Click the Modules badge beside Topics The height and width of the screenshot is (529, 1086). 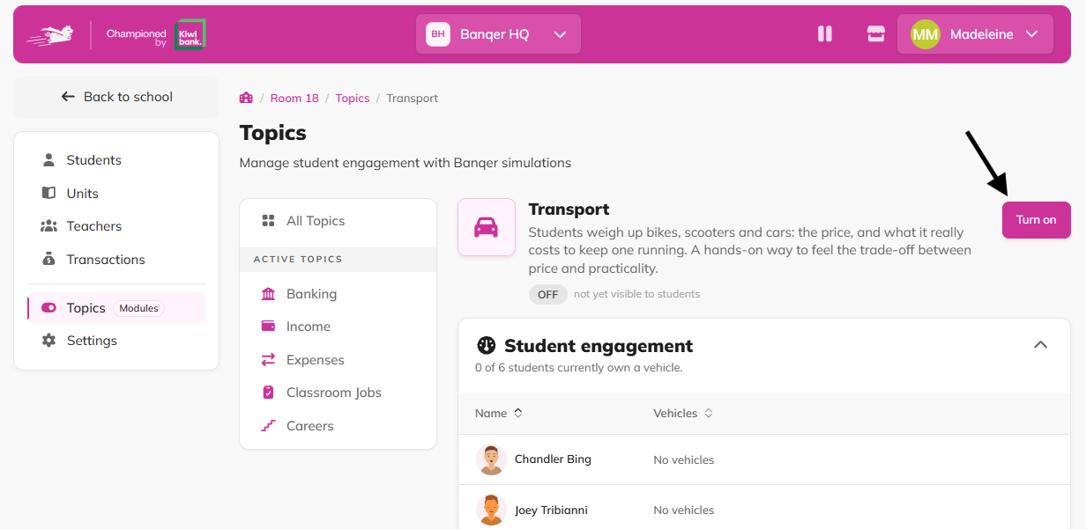138,308
